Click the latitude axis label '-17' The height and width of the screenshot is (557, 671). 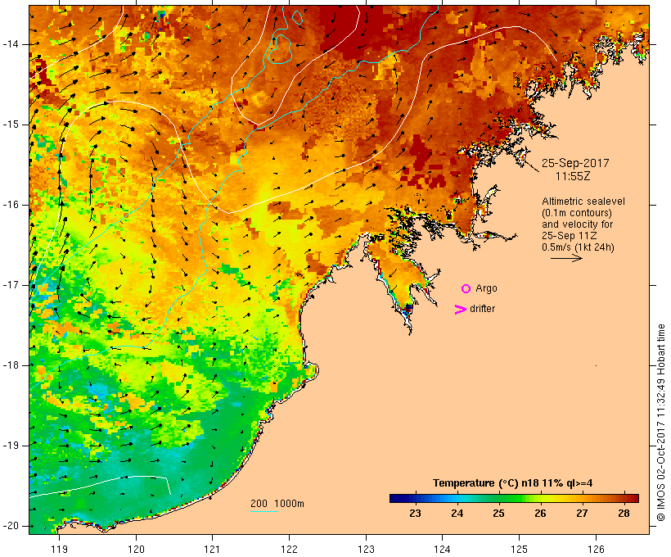[x=11, y=285]
